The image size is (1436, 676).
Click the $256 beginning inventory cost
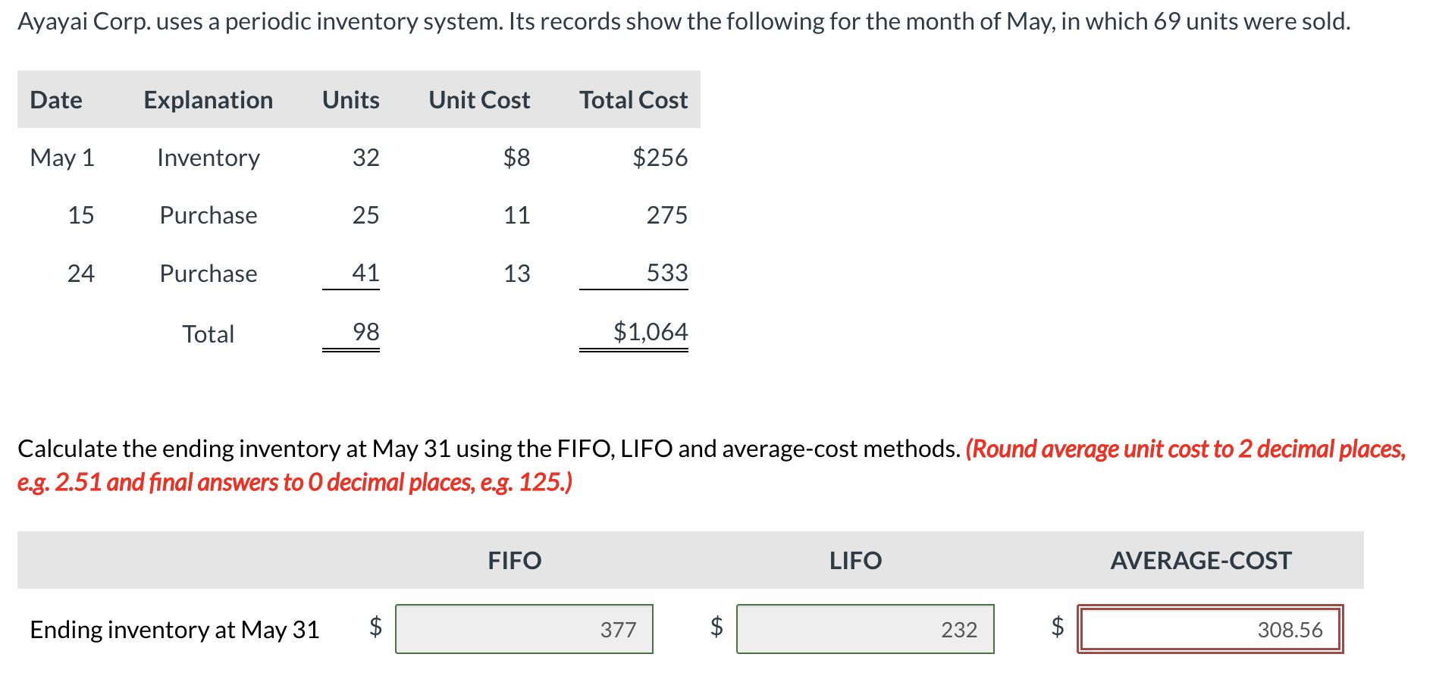[660, 158]
